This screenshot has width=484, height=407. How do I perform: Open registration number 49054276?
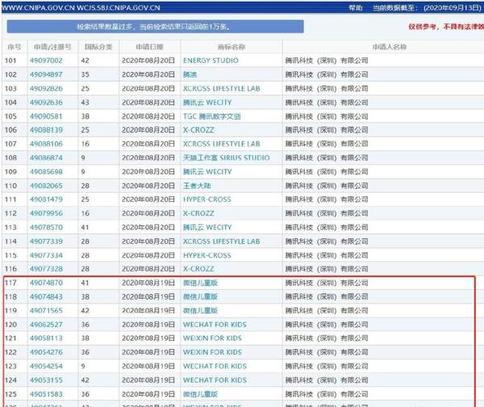[x=46, y=352]
